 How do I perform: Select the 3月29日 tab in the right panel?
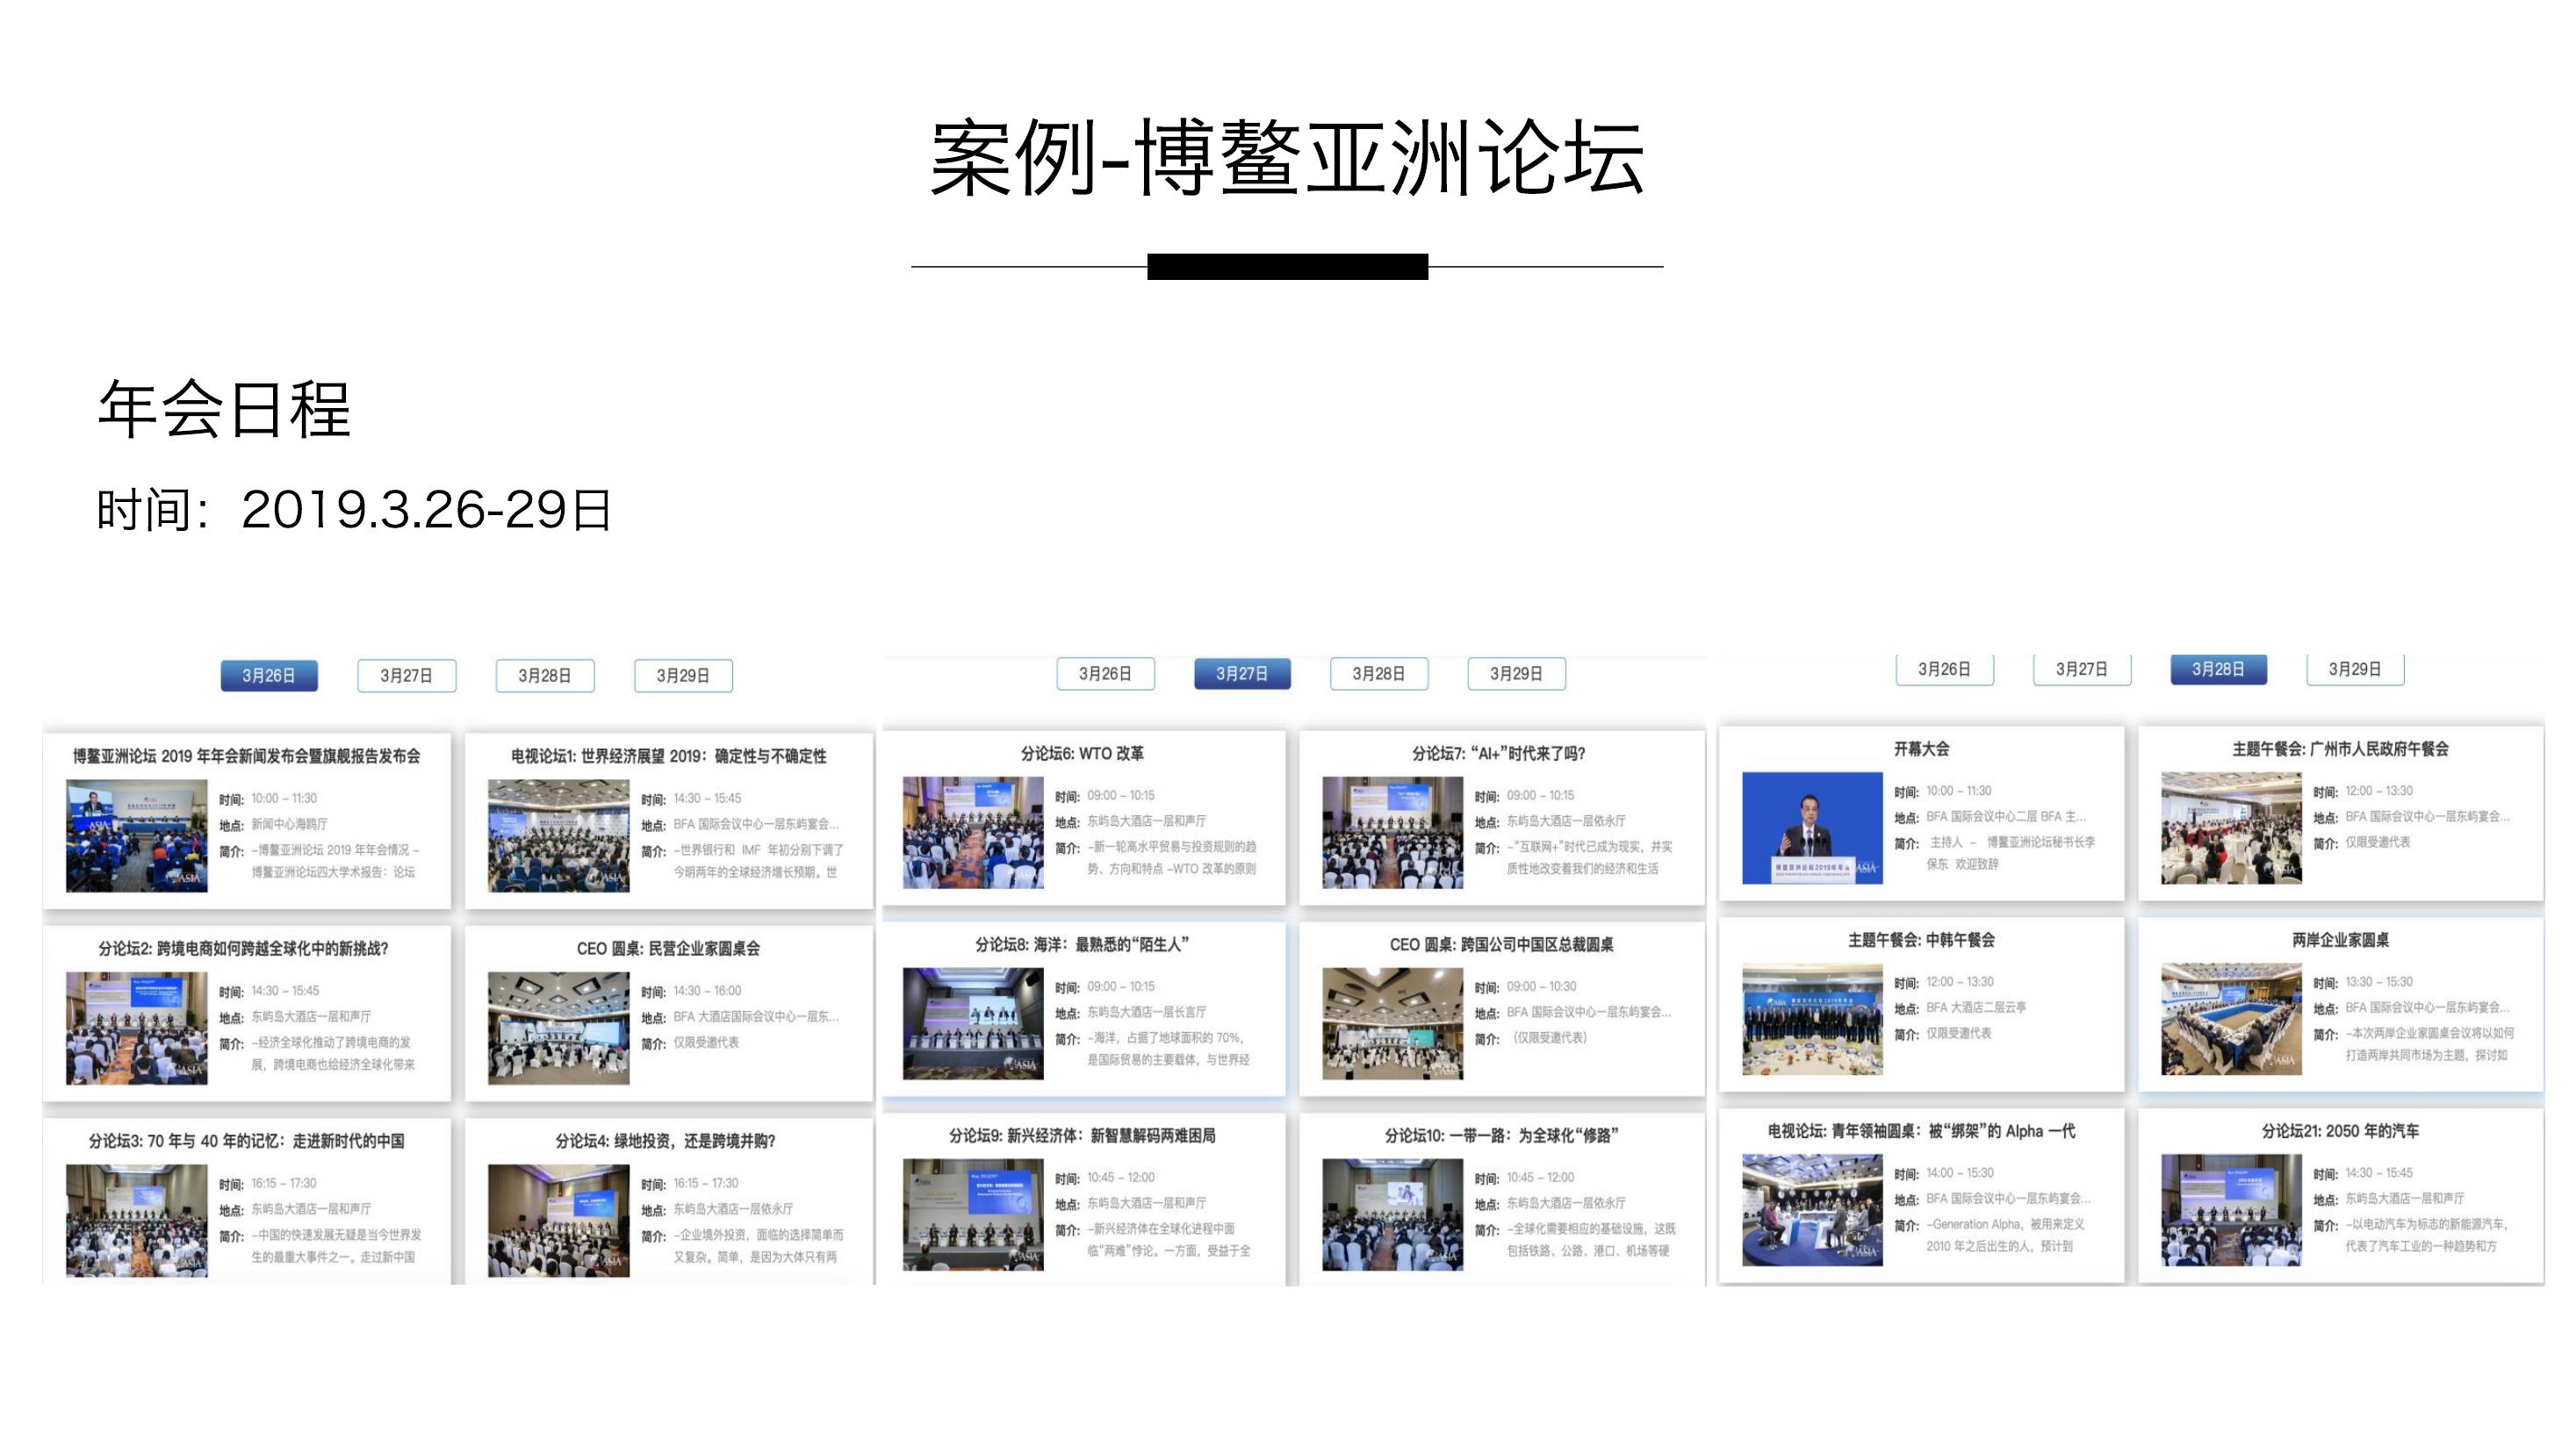(2355, 669)
